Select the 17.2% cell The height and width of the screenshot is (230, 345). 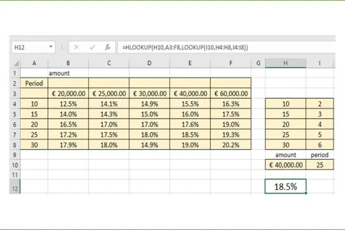click(68, 135)
